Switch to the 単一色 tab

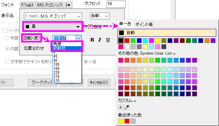(125, 24)
